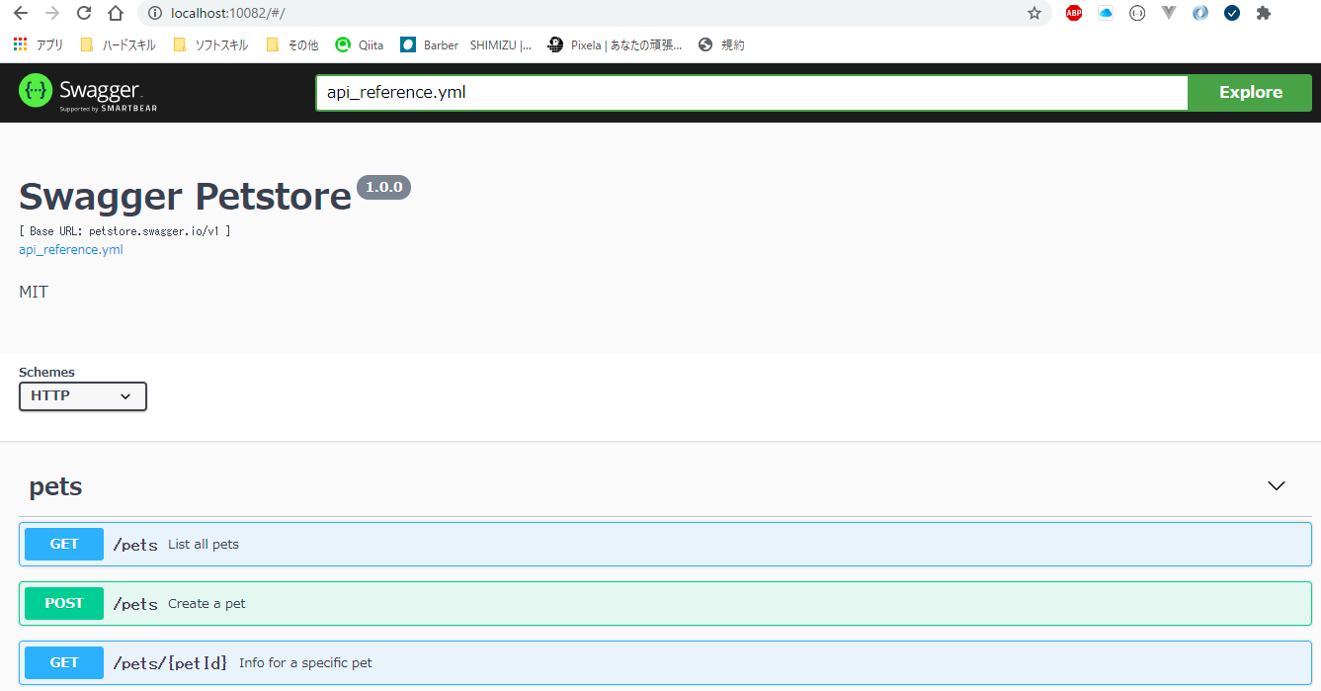Bookmark the page with the star icon
Screen dimensions: 1321x691
1034,14
